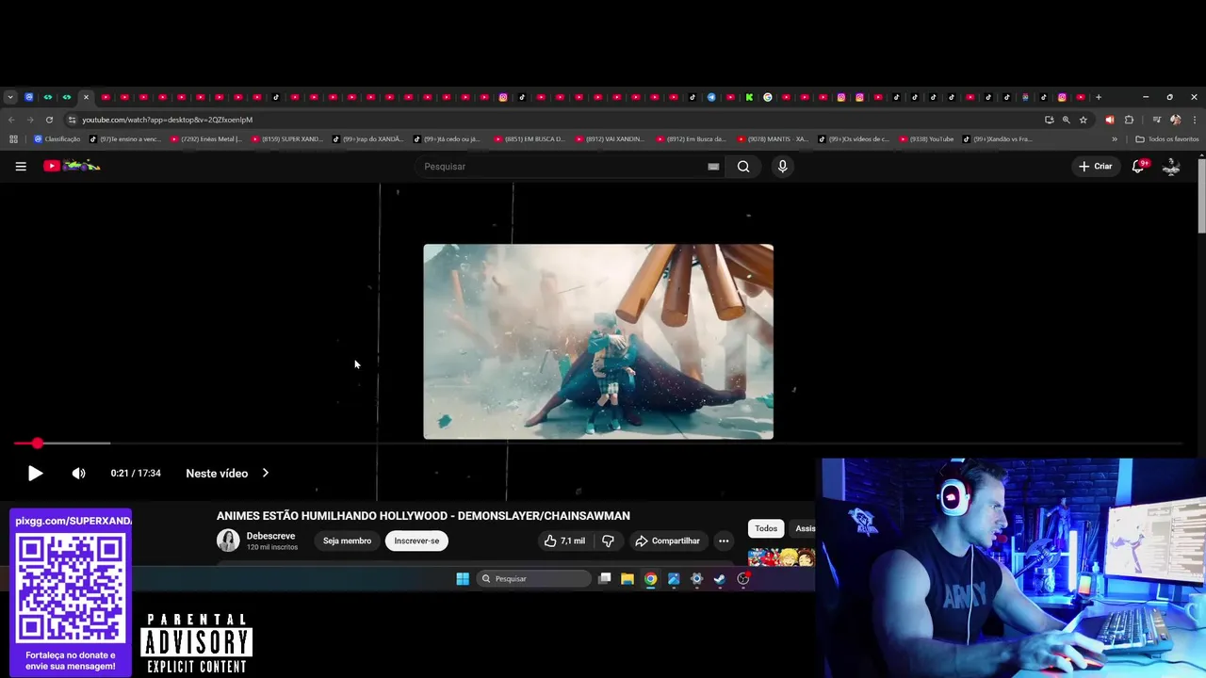
Task: Switch to the Telegram tab
Action: (711, 97)
